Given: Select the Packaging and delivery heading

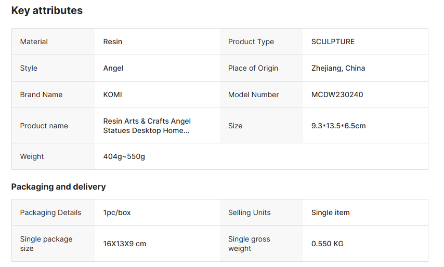Looking at the screenshot, I should click(58, 186).
